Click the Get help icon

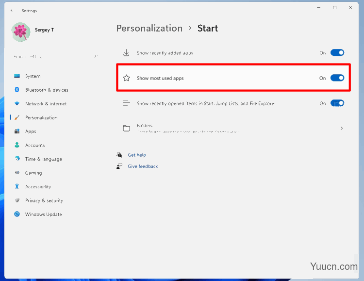119,155
